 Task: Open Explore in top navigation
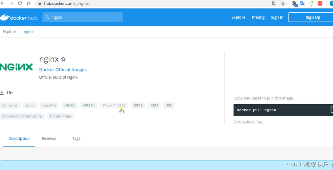(238, 17)
